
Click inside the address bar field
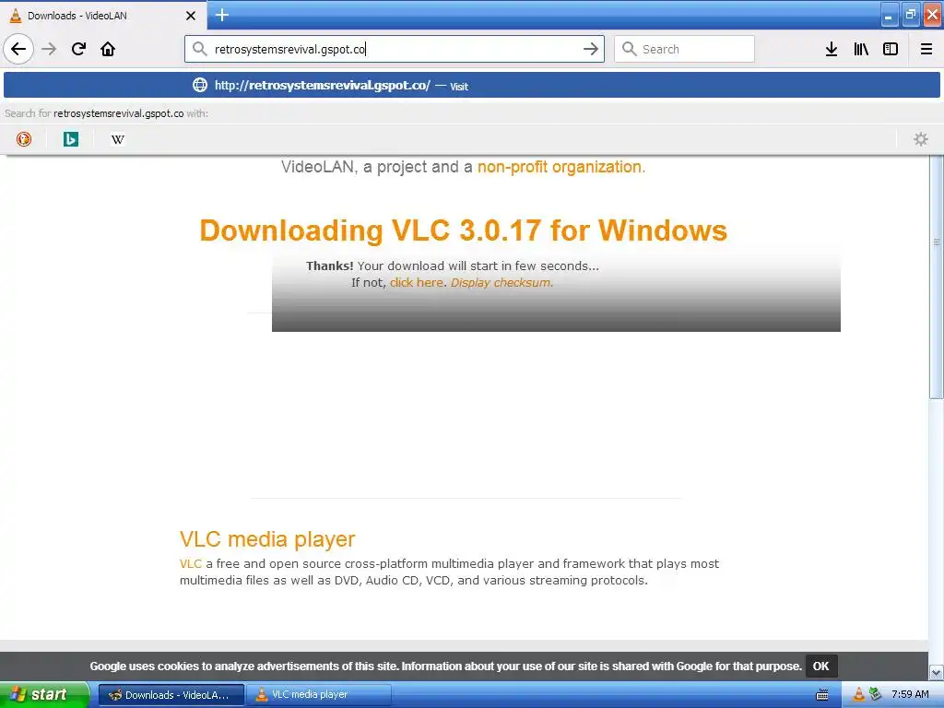point(395,49)
